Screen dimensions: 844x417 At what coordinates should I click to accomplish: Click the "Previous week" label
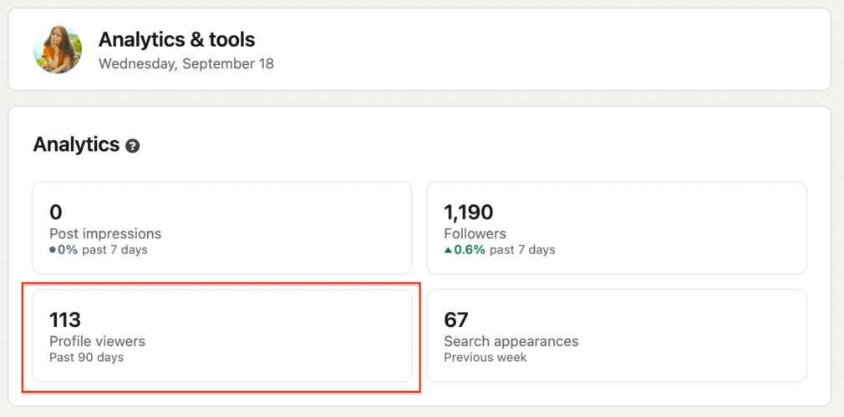click(x=485, y=358)
